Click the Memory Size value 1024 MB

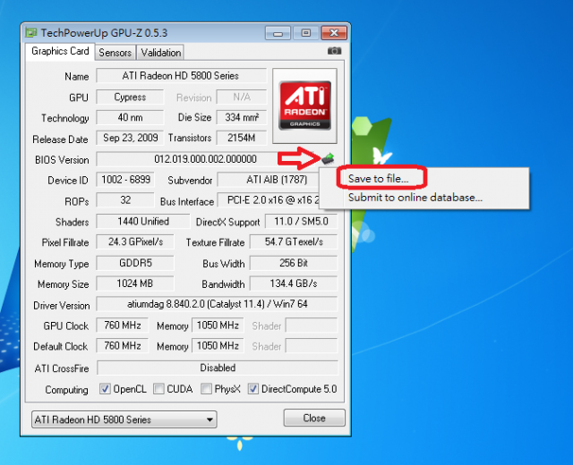tap(135, 283)
